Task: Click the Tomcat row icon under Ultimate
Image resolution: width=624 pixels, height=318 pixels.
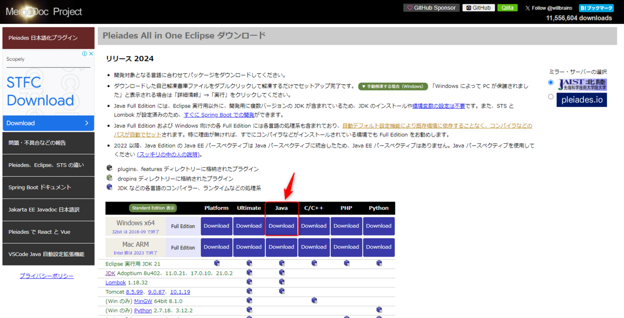Action: (x=249, y=291)
